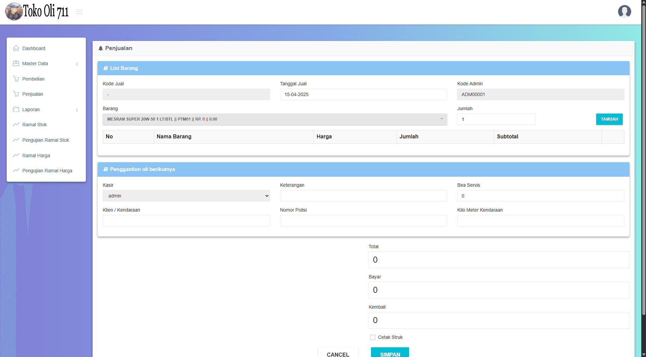
Task: Focus the Tanggal Jual date field
Action: click(363, 94)
